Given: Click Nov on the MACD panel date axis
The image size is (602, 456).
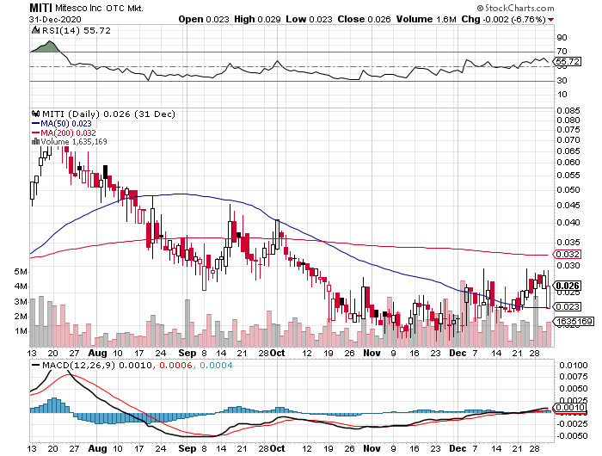Looking at the screenshot, I should 372,448.
